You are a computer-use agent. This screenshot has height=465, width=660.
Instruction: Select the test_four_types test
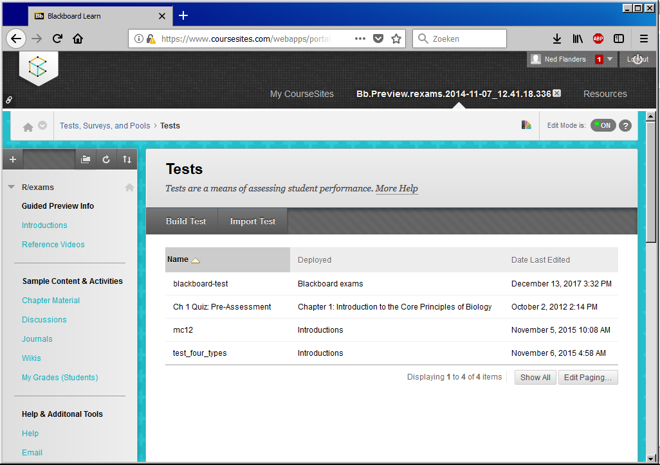point(199,353)
